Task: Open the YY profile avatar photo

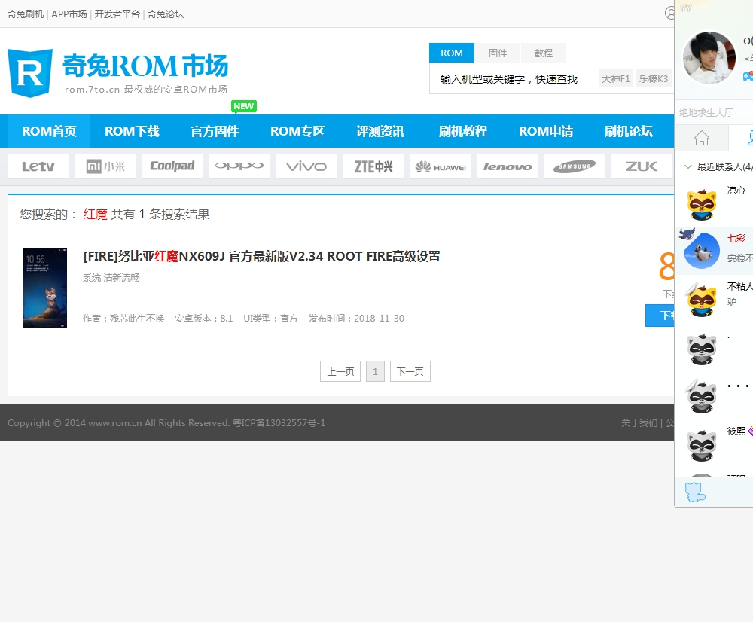Action: pyautogui.click(x=709, y=58)
